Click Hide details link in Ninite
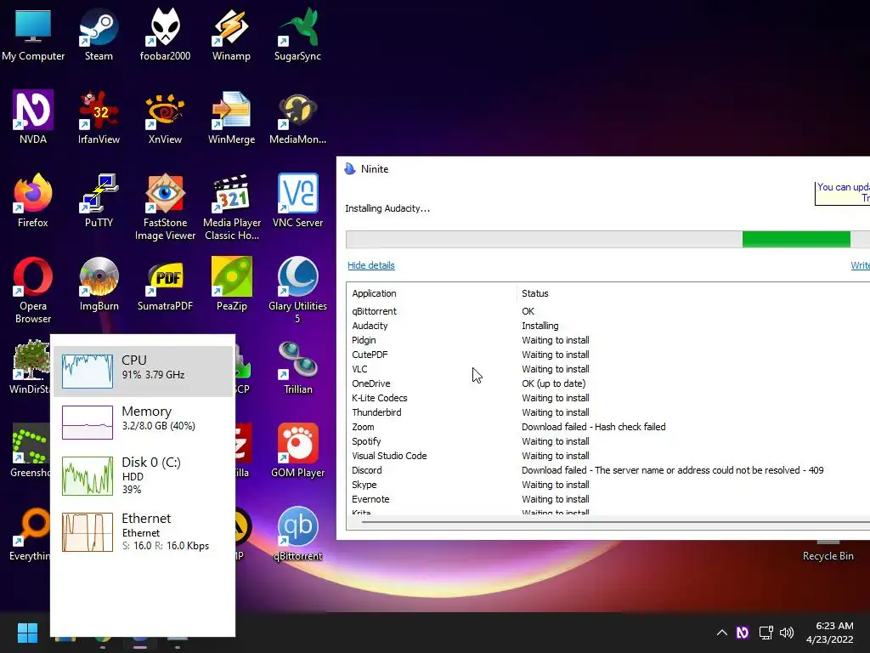This screenshot has height=653, width=870. 370,265
